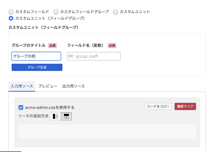220x152 pixels.
Task: Click the フィールド名 input with group_staff placeholder
Action: pyautogui.click(x=94, y=56)
